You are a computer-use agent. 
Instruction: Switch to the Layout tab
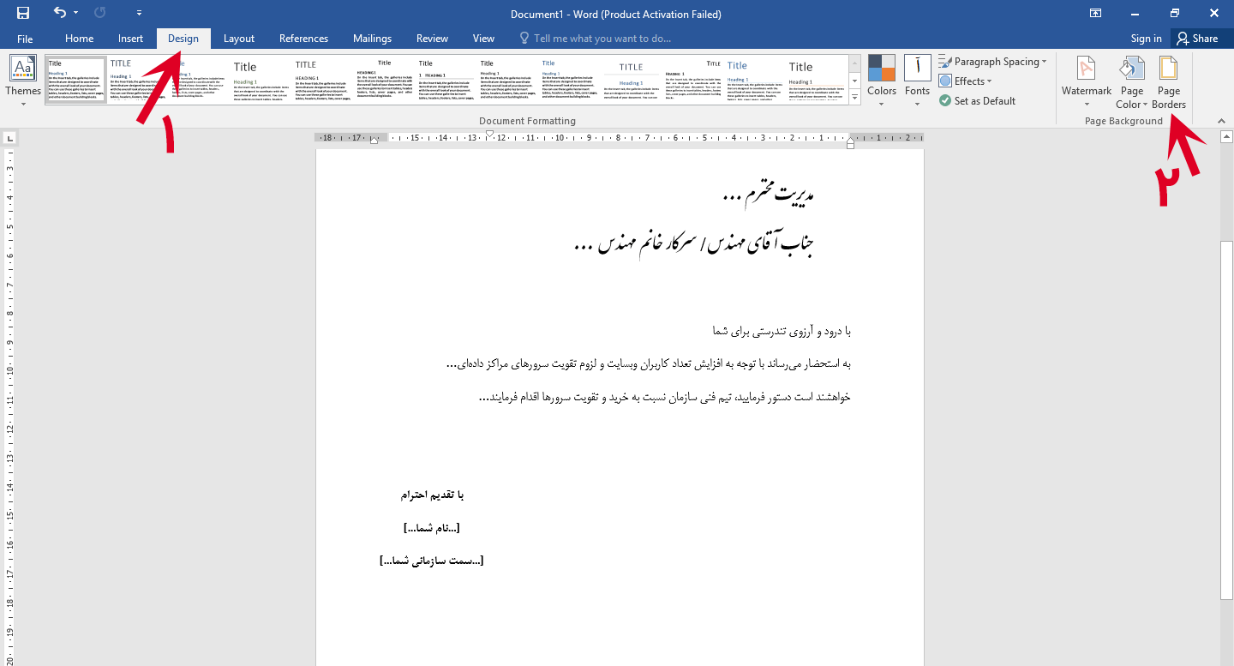pyautogui.click(x=239, y=39)
